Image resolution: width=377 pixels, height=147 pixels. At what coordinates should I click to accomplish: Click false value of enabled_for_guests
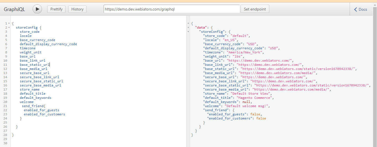pos(255,114)
